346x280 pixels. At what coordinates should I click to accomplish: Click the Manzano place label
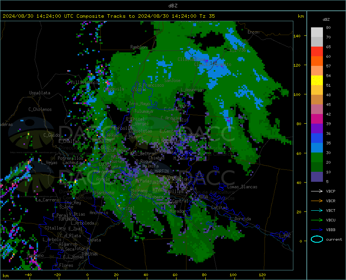tap(35, 255)
